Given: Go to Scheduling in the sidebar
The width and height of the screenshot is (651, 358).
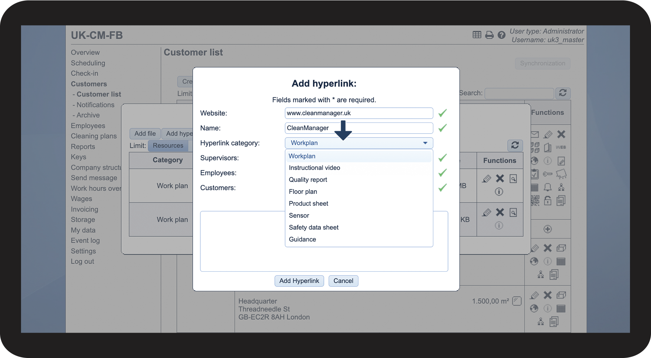Looking at the screenshot, I should pyautogui.click(x=88, y=63).
